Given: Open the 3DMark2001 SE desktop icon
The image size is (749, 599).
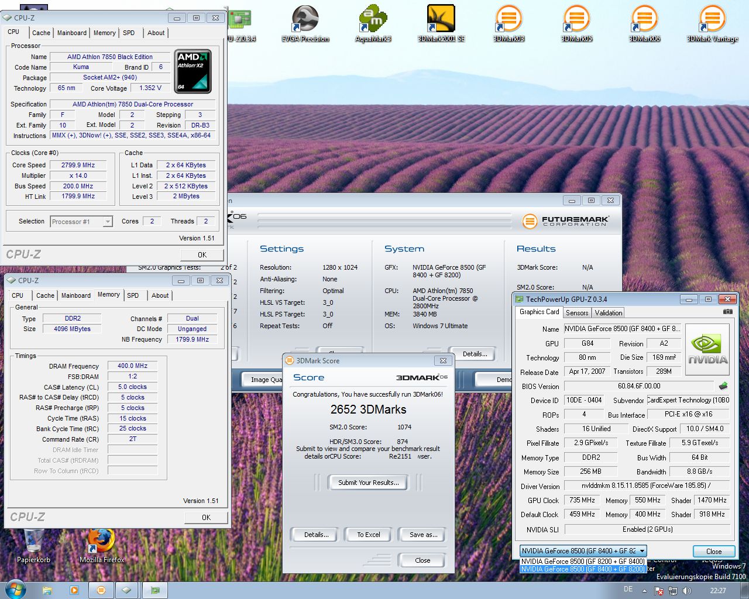Looking at the screenshot, I should click(441, 24).
